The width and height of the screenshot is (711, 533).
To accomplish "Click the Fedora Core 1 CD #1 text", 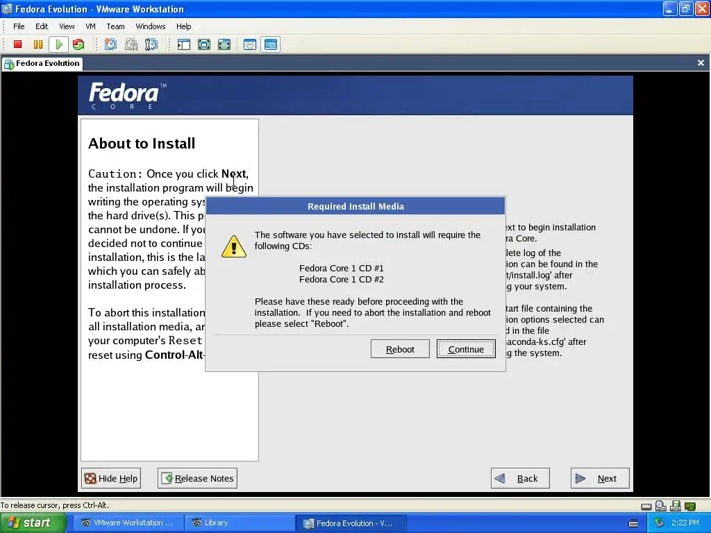I will point(342,269).
